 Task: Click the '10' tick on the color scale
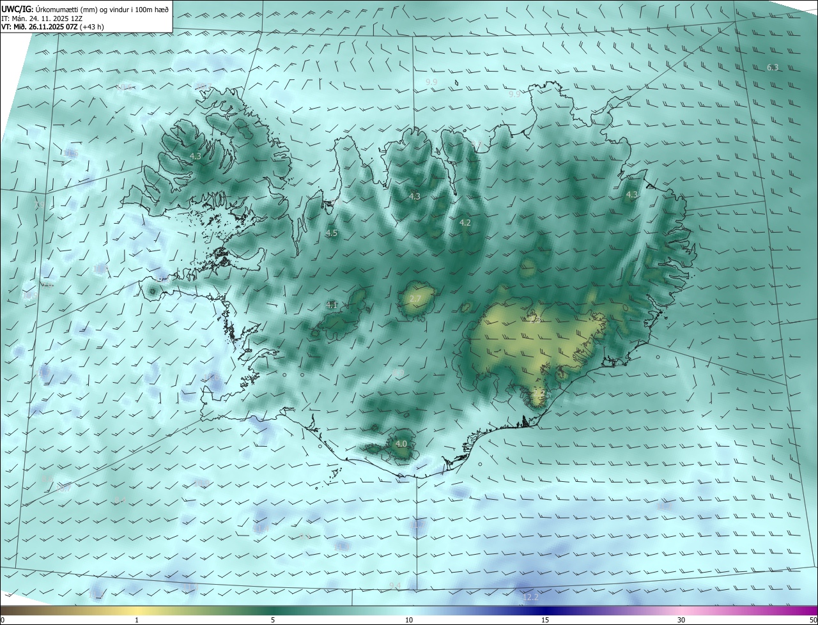tap(409, 620)
